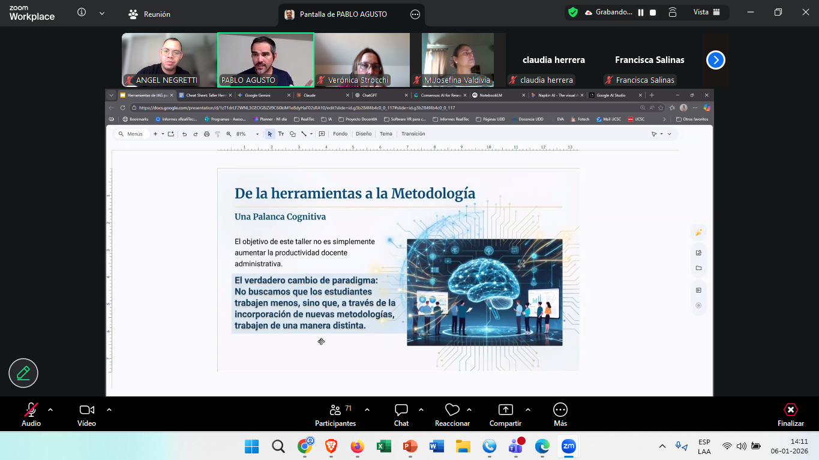This screenshot has width=819, height=460.
Task: Stop the recording
Action: click(653, 12)
